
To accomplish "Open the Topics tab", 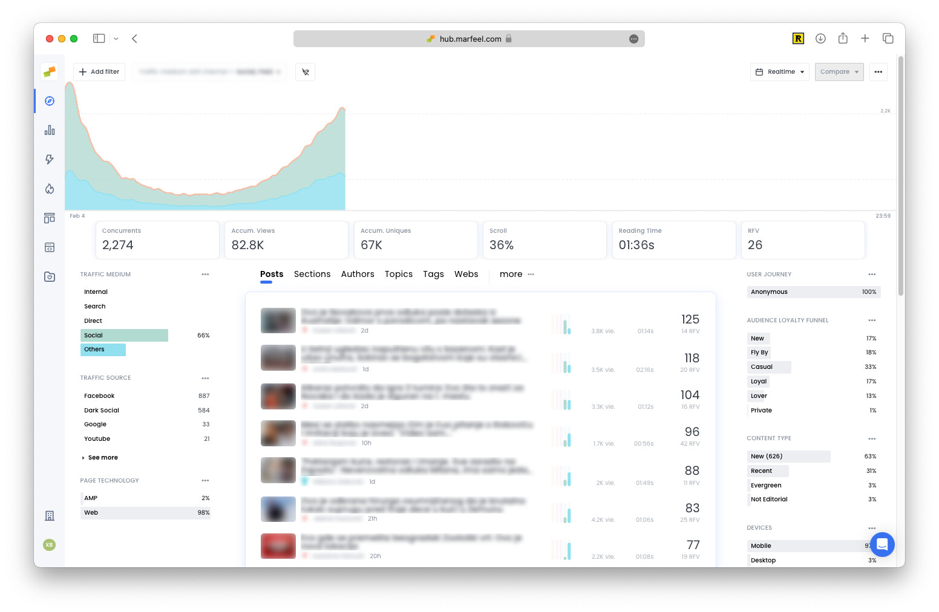I will (399, 274).
